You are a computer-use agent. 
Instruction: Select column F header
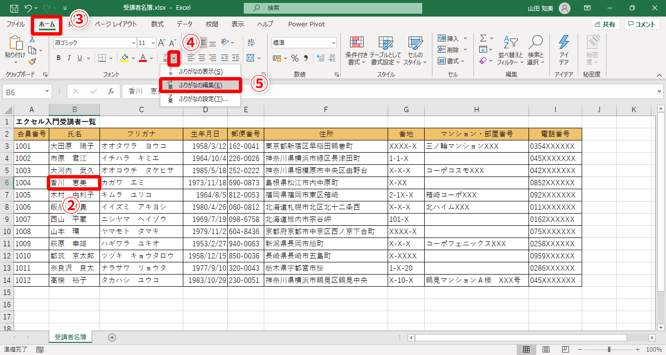tap(326, 110)
